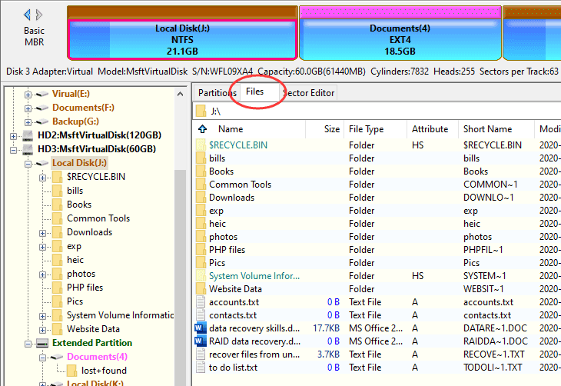Click the next disk right arrow
The width and height of the screenshot is (561, 386).
[40, 15]
